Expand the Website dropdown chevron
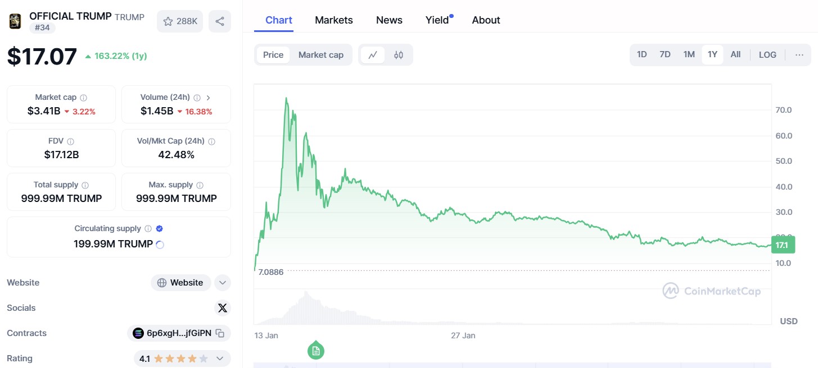The width and height of the screenshot is (818, 368). (x=223, y=283)
